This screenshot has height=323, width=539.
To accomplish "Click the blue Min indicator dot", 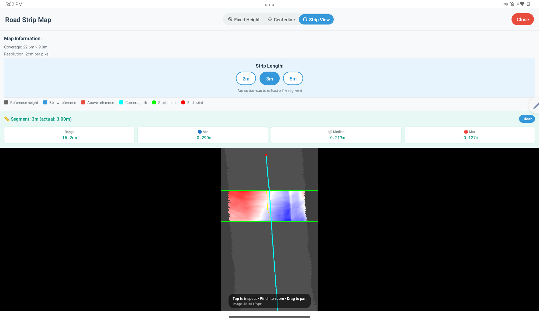I will click(199, 132).
